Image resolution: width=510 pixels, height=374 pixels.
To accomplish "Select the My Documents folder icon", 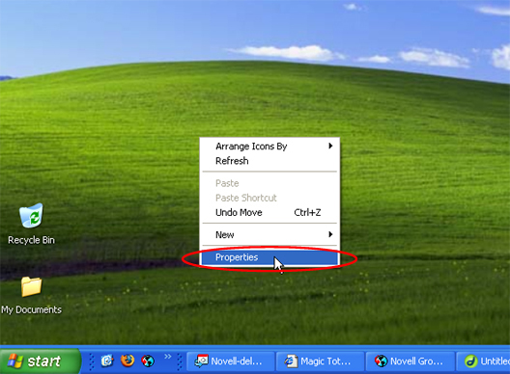I will 32,286.
